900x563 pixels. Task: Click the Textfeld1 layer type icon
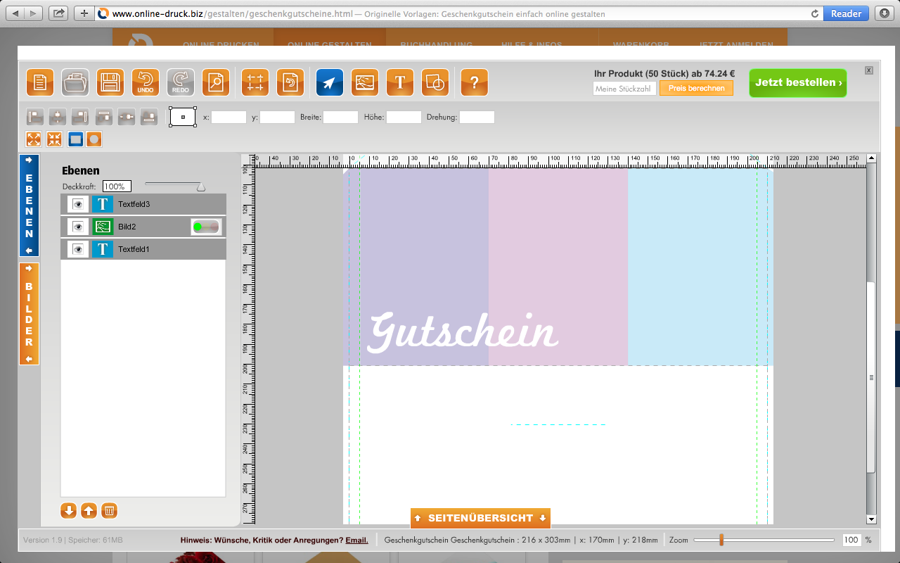tap(103, 249)
